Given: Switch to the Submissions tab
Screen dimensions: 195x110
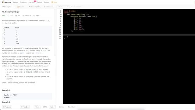Looking at the screenshot, I should (49, 7).
